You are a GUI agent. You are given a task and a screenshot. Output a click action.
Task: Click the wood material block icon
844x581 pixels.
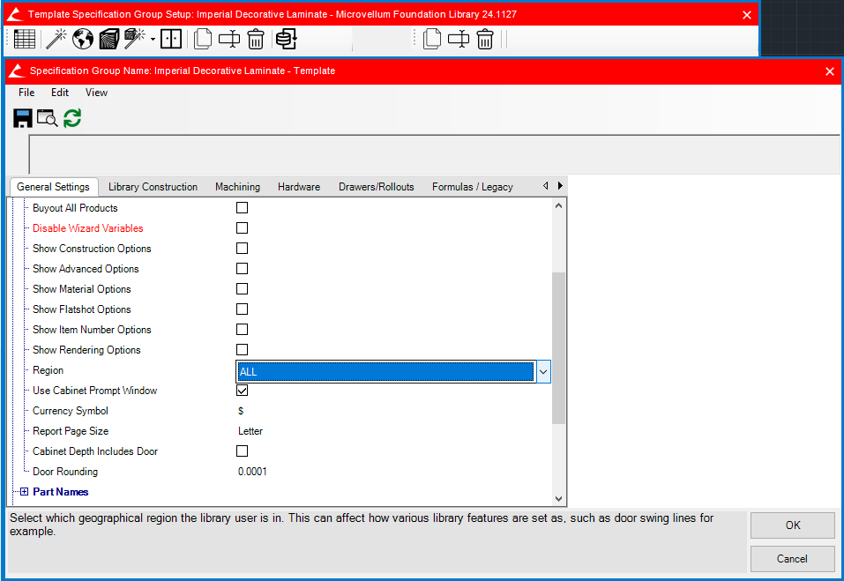coord(108,39)
